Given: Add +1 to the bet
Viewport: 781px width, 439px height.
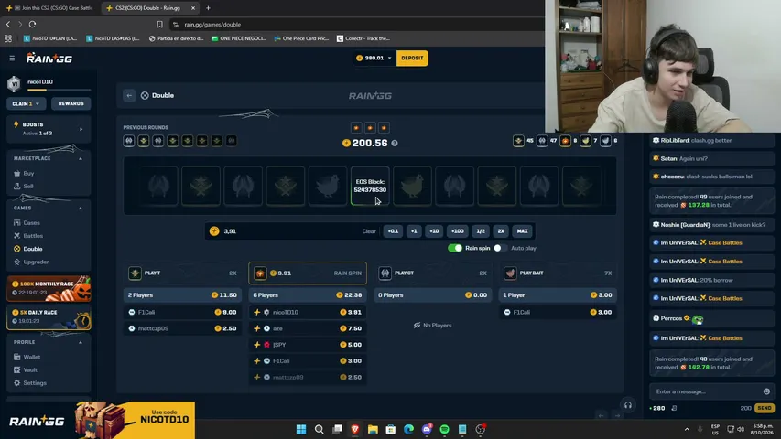Looking at the screenshot, I should 414,231.
